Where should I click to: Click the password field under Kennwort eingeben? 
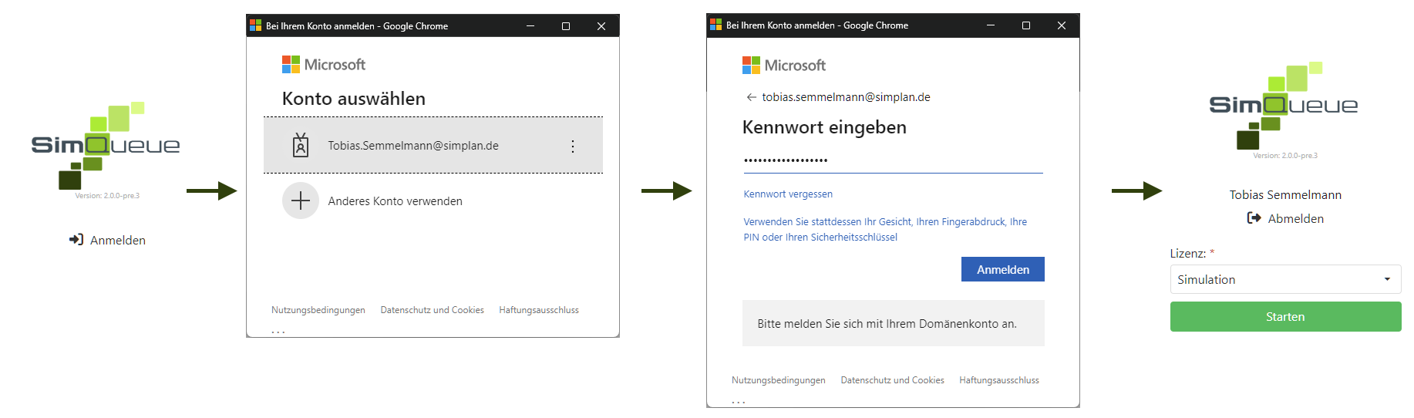coord(893,160)
